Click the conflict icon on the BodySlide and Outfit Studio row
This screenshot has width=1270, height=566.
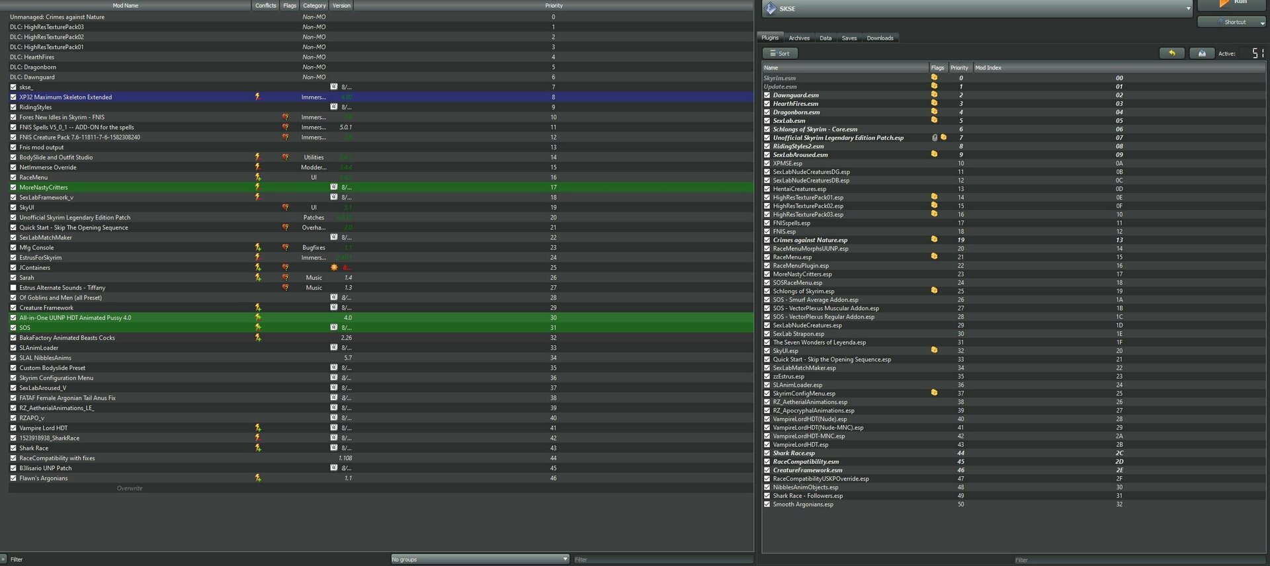258,157
